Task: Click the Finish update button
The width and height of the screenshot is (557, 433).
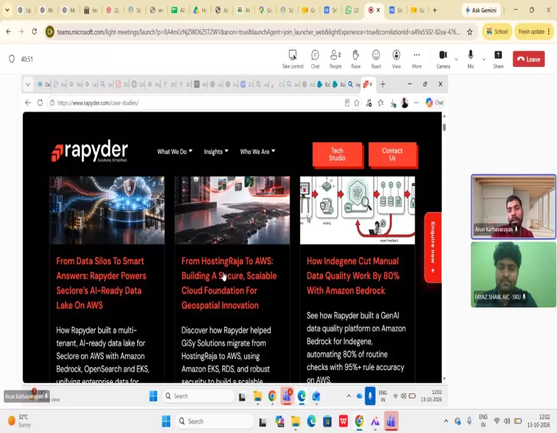Action: coord(534,32)
